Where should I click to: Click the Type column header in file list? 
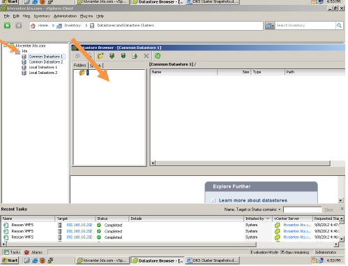click(268, 72)
